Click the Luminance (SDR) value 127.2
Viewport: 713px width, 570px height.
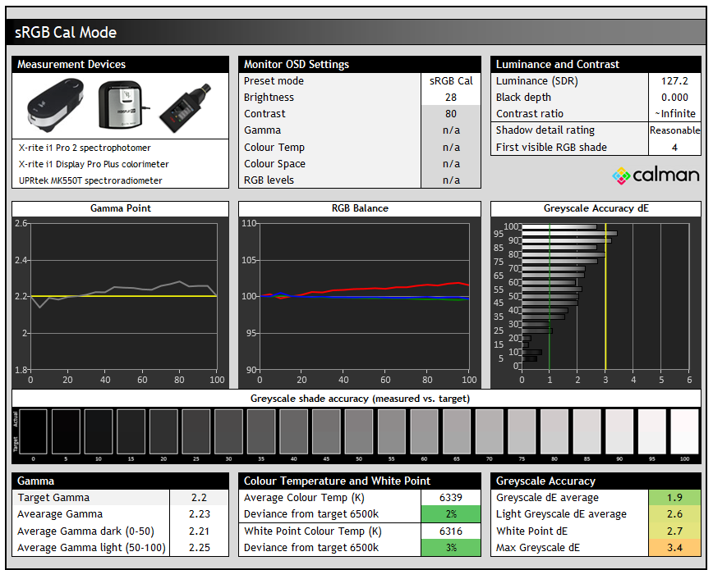pos(674,81)
